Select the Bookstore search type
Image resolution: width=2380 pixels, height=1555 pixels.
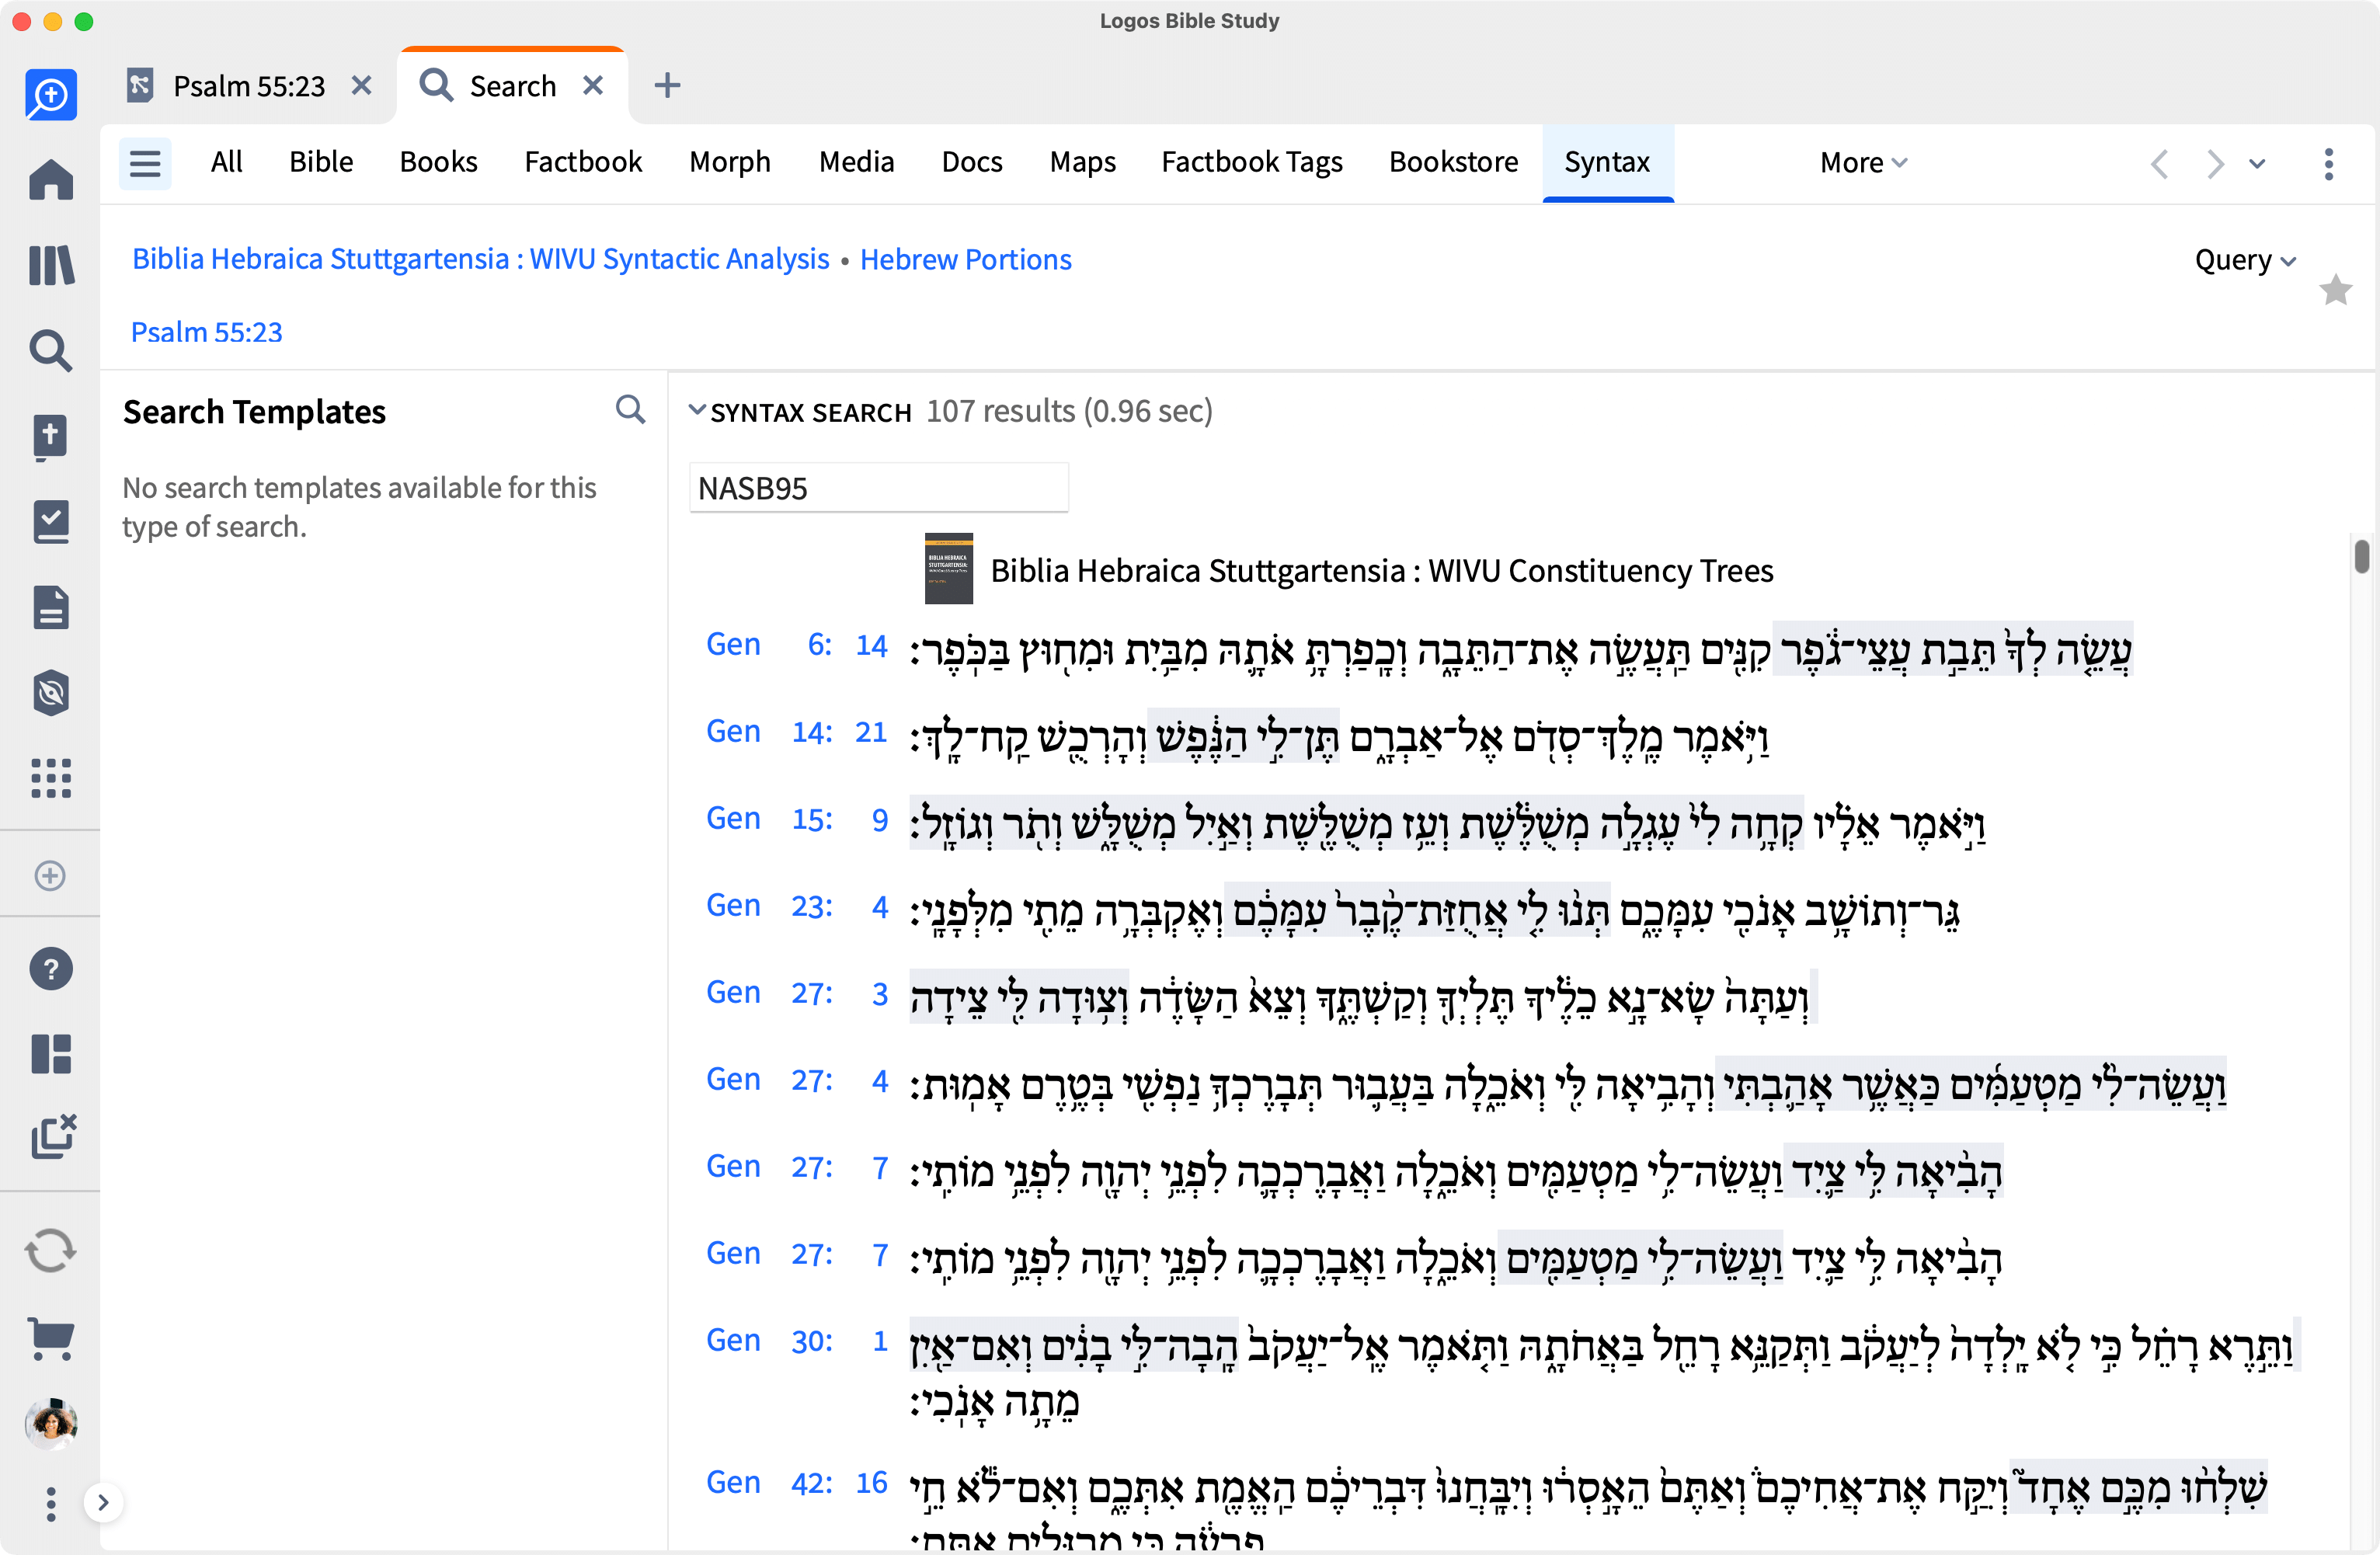(1454, 162)
